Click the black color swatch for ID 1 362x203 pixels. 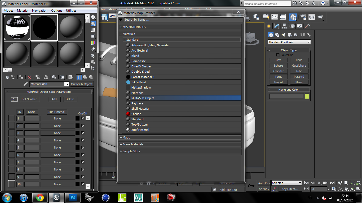point(78,118)
